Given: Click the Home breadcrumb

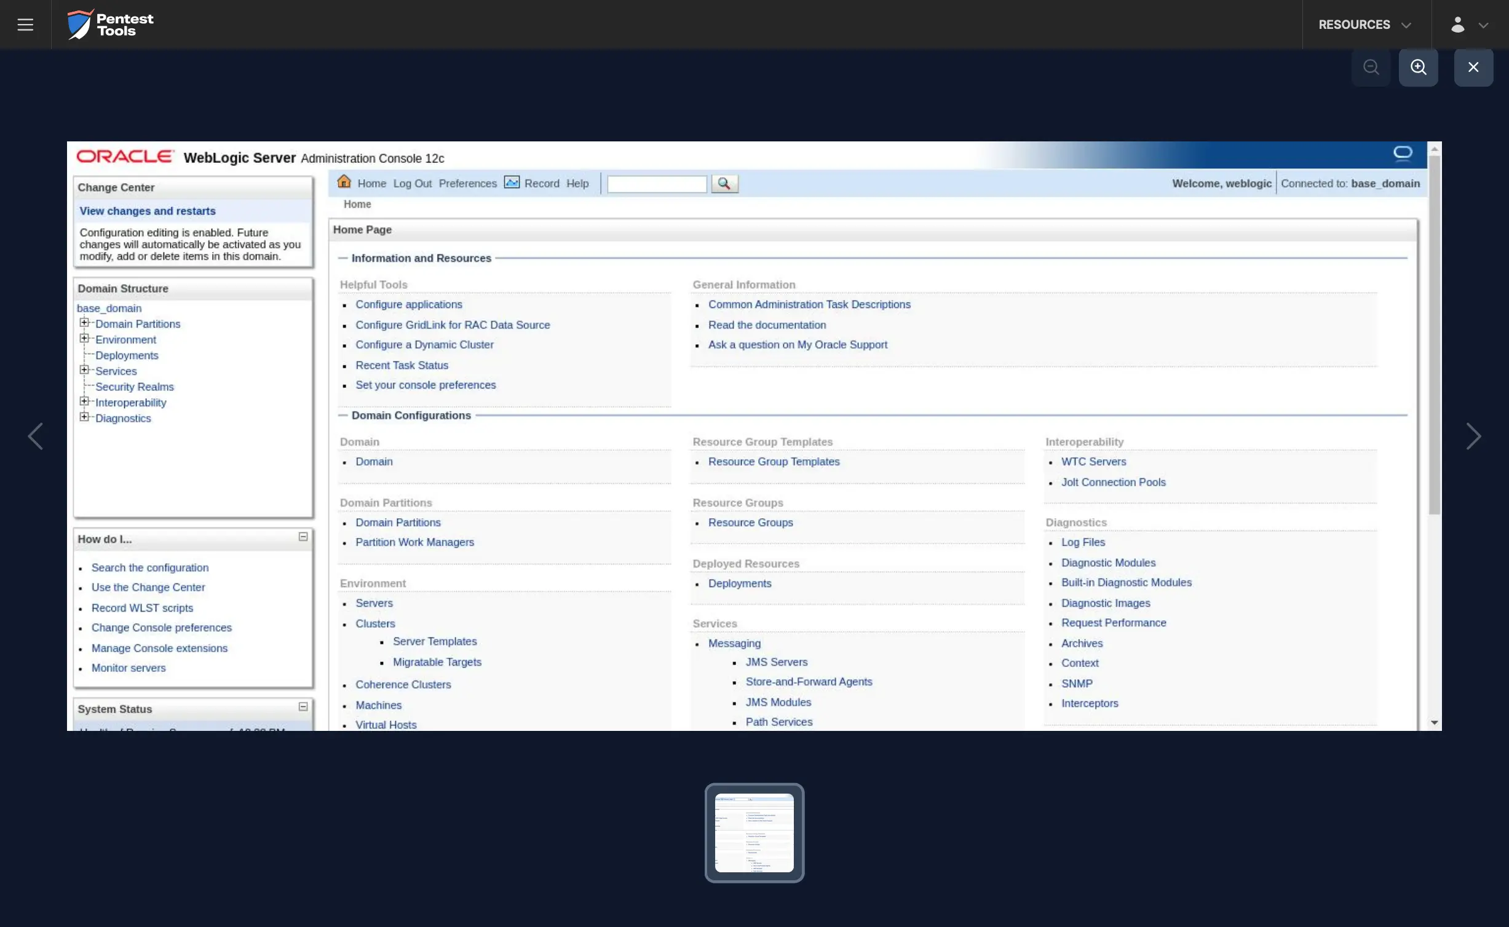Looking at the screenshot, I should coord(357,204).
